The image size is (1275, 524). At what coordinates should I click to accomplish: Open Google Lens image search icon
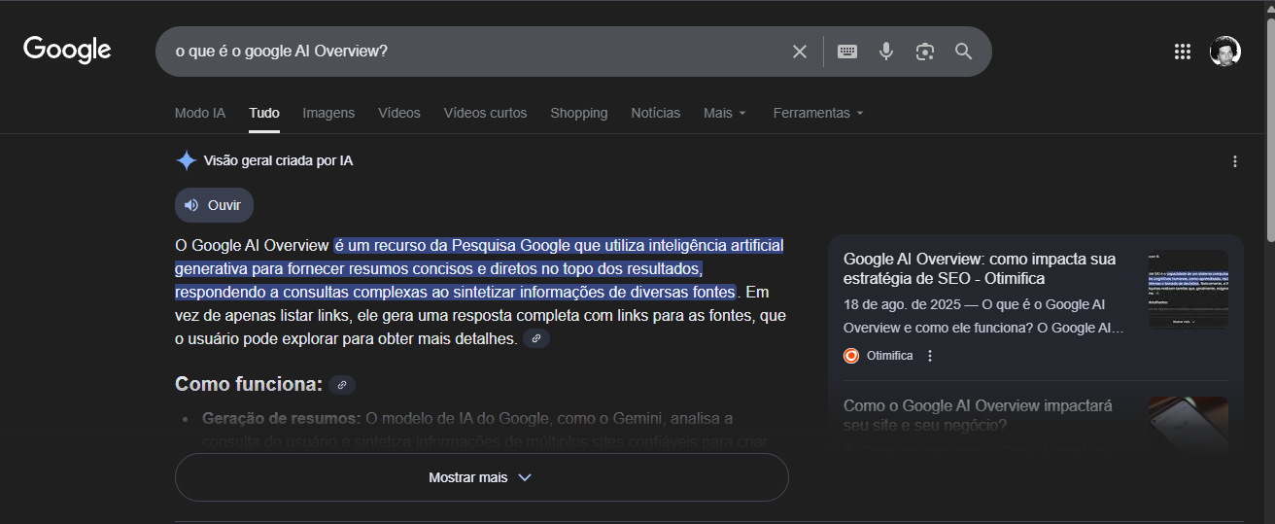coord(925,52)
